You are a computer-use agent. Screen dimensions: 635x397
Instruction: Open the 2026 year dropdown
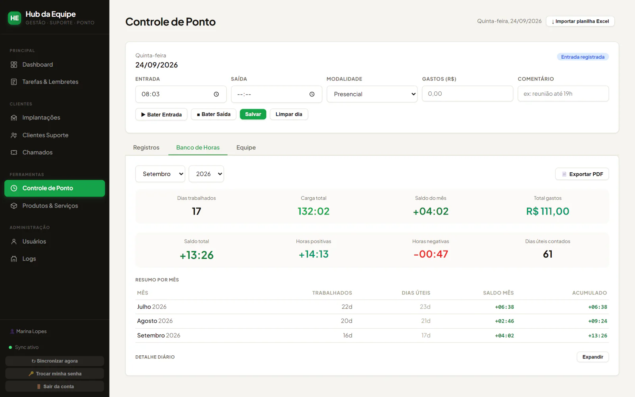pyautogui.click(x=206, y=174)
